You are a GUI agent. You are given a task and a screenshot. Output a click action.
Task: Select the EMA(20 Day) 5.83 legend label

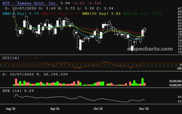[101, 14]
